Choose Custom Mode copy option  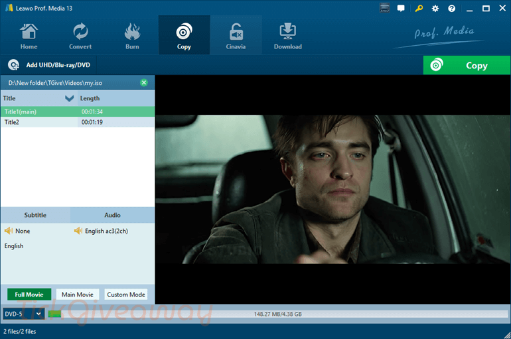(x=126, y=295)
